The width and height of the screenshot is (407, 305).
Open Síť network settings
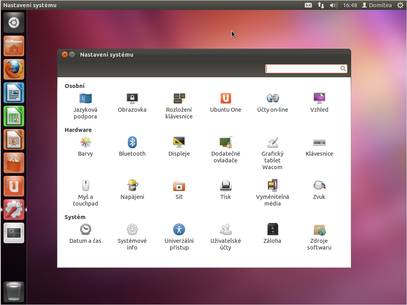179,185
